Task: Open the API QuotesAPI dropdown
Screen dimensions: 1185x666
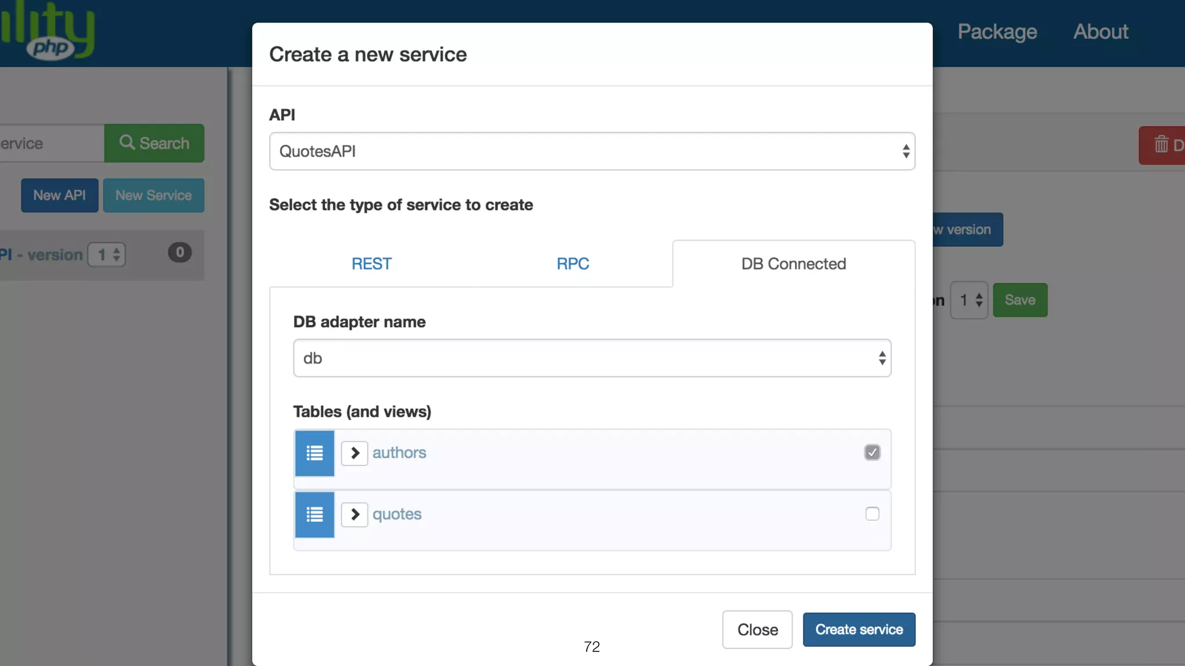Action: pyautogui.click(x=592, y=151)
